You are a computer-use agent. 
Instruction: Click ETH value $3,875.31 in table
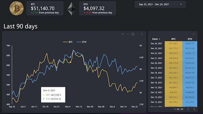[190, 78]
